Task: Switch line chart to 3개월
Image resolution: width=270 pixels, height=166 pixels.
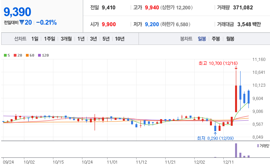Action: [66, 39]
